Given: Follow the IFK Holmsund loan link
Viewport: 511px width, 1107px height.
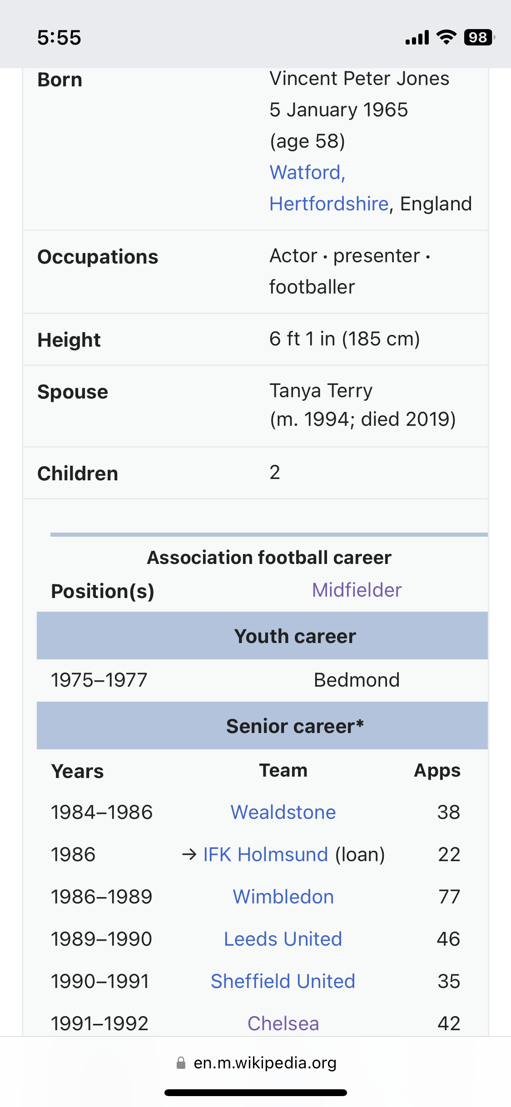Looking at the screenshot, I should pyautogui.click(x=266, y=854).
